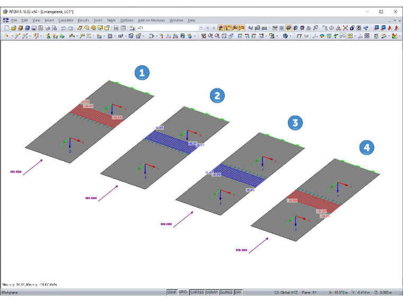Create a new model with New icon
The height and width of the screenshot is (302, 403).
(x=7, y=28)
